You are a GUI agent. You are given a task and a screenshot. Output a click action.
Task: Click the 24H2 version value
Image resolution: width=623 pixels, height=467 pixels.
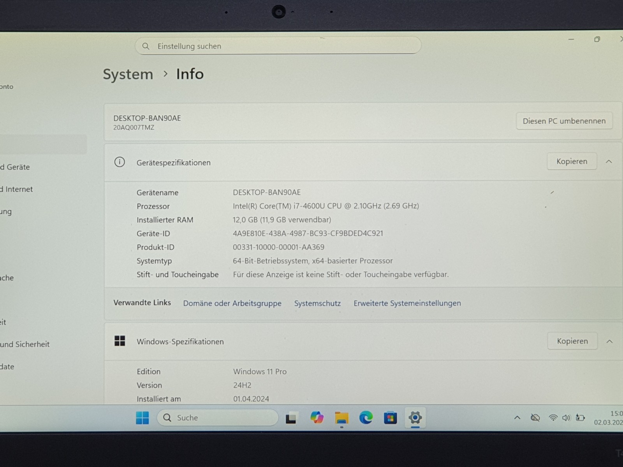242,385
